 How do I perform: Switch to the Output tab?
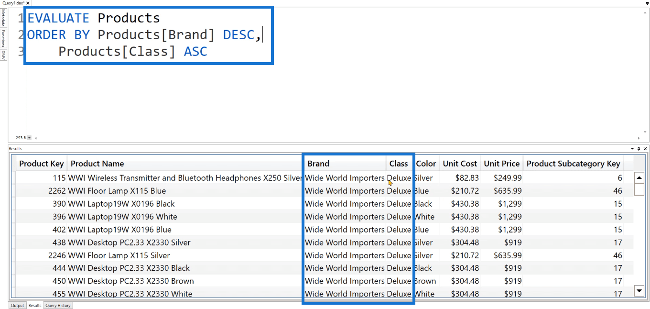[18, 305]
